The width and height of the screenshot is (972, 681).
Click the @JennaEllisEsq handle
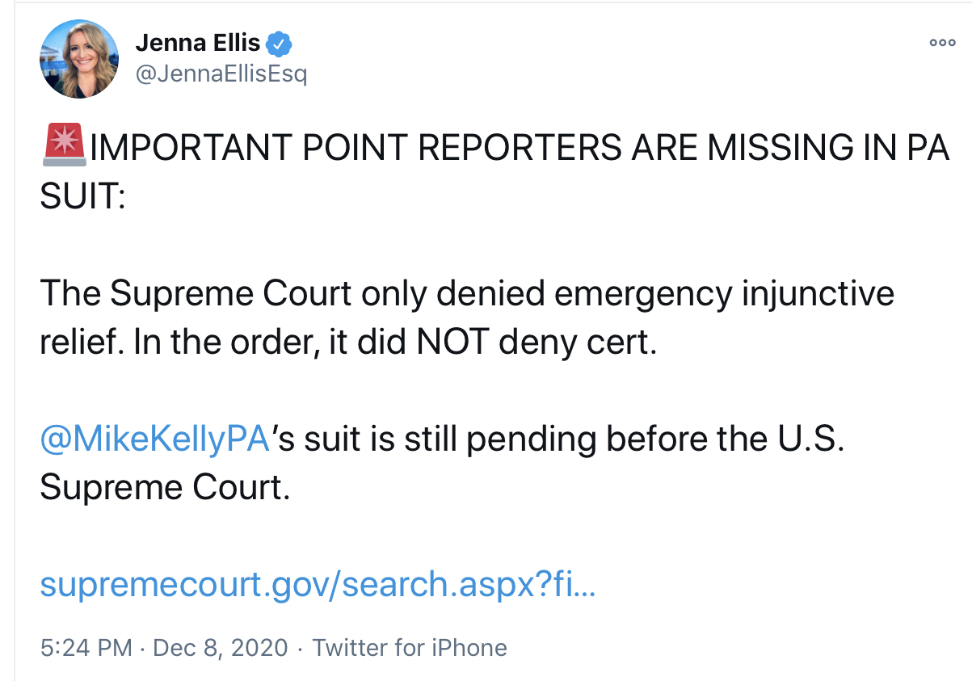pyautogui.click(x=221, y=74)
